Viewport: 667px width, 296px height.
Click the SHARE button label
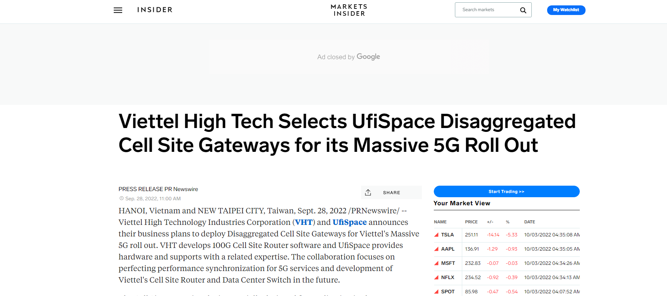(392, 193)
